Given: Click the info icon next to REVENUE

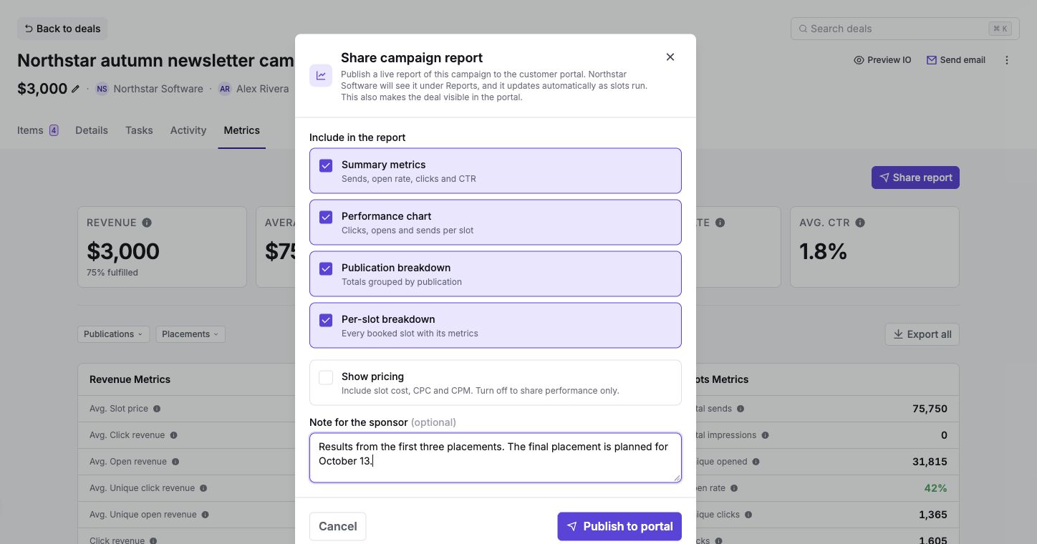Looking at the screenshot, I should 147,223.
